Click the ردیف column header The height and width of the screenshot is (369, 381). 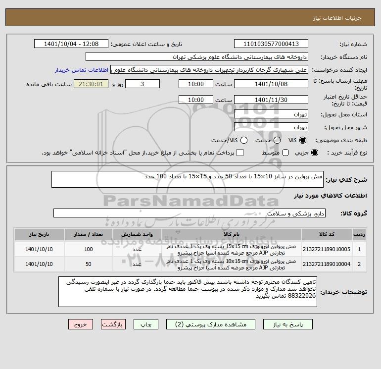(359, 234)
